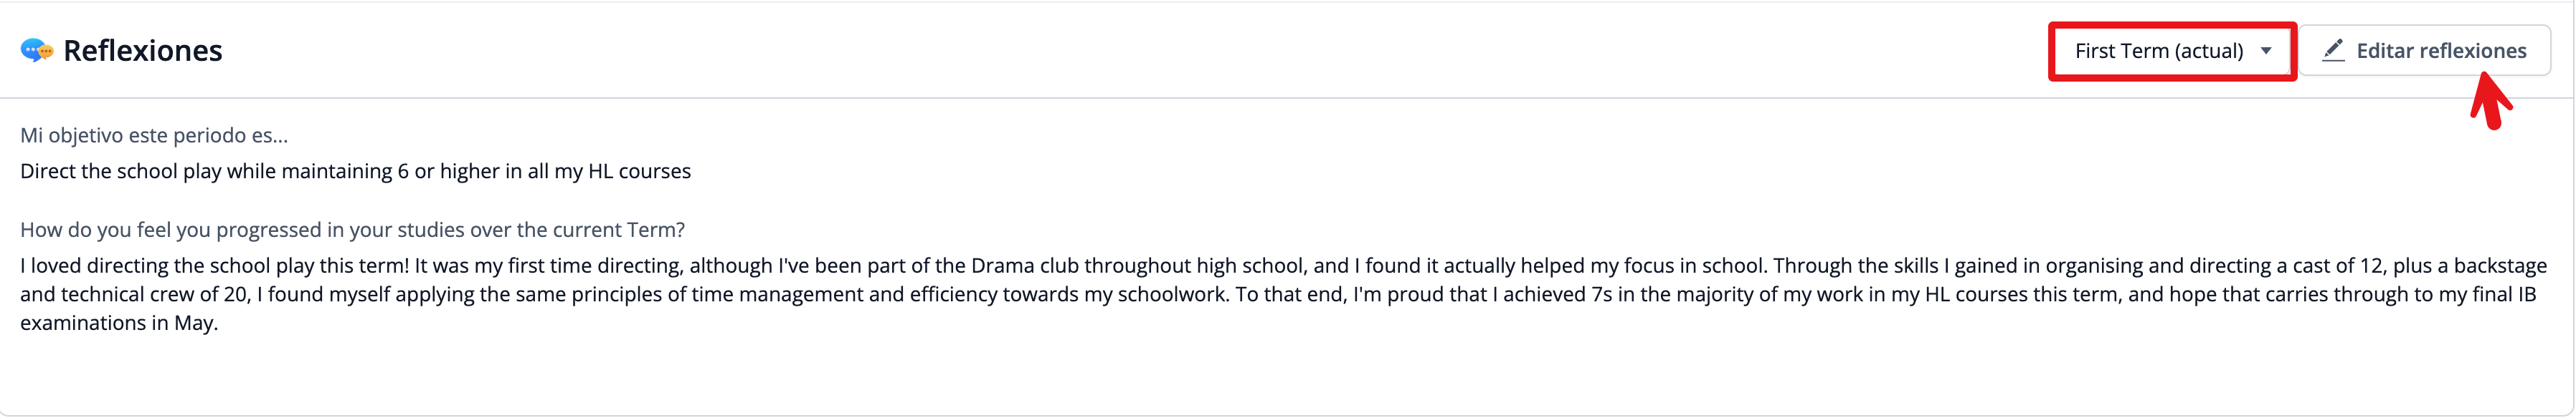The width and height of the screenshot is (2576, 418).
Task: Click the text 'examinations in May.'
Action: pos(119,324)
